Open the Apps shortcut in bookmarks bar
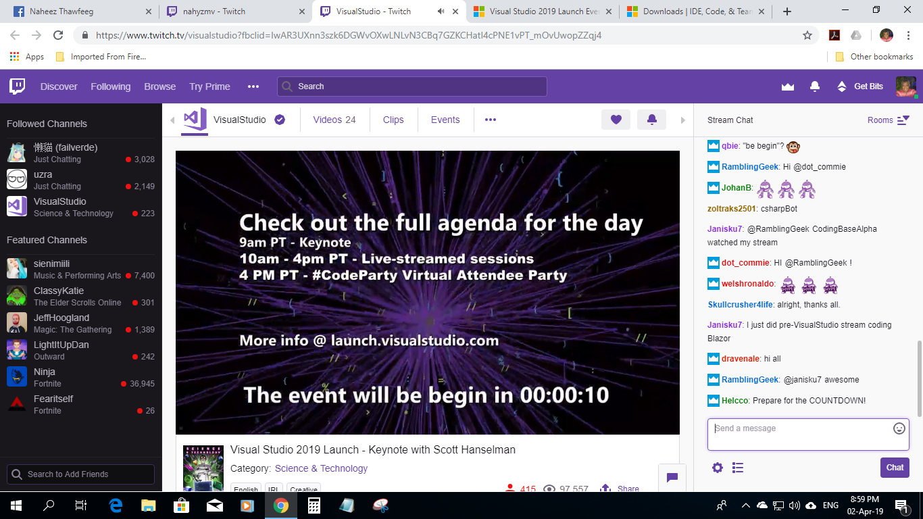 click(27, 57)
